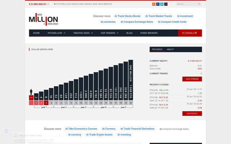Open Compare Credit Cards link

click(x=172, y=22)
